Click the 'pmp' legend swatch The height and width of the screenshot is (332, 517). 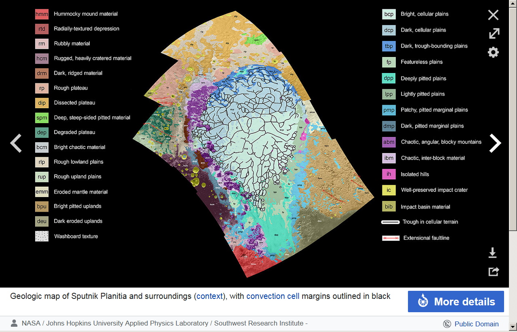coord(389,110)
